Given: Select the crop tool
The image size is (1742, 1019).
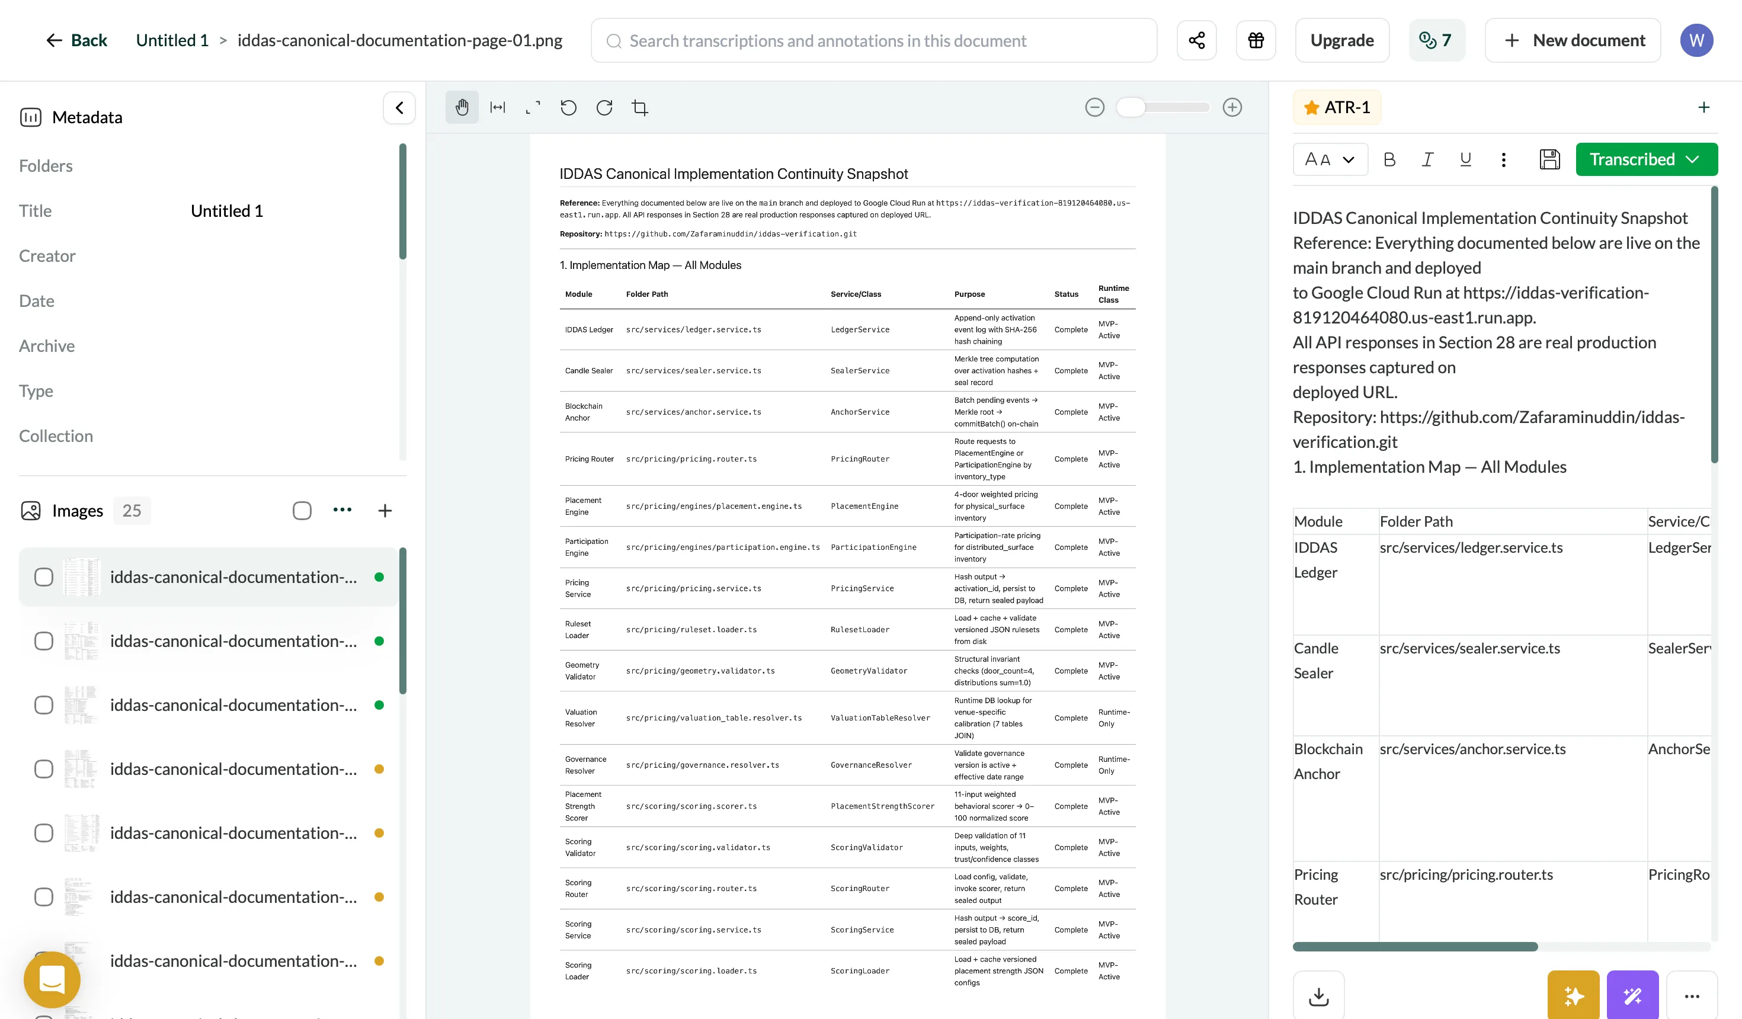Looking at the screenshot, I should [640, 107].
